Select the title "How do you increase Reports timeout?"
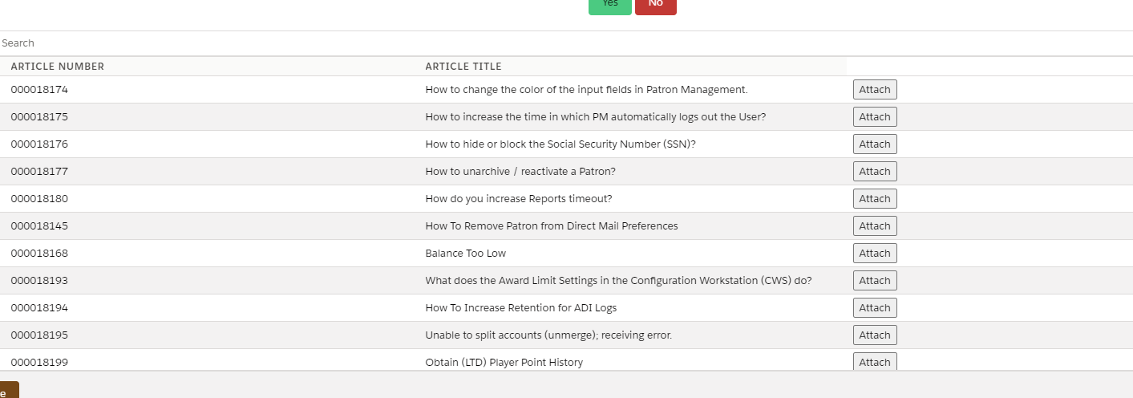 (519, 199)
